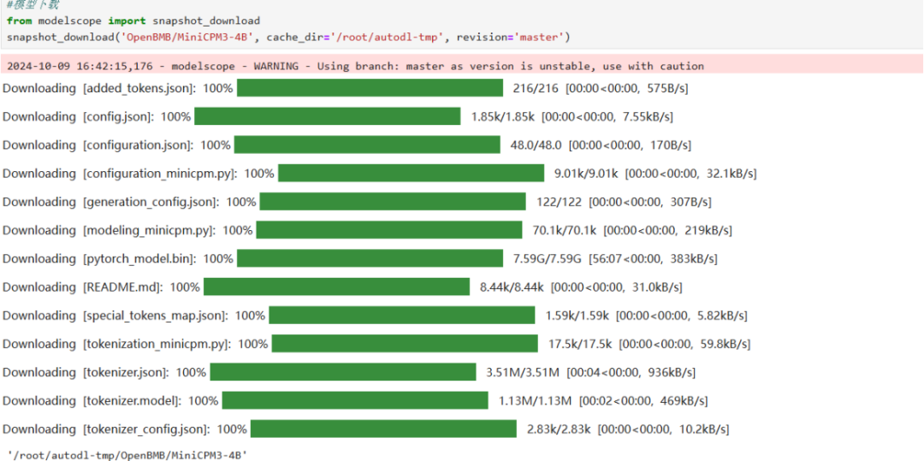
Task: Click the added_tokens.json progress bar
Action: click(x=370, y=88)
